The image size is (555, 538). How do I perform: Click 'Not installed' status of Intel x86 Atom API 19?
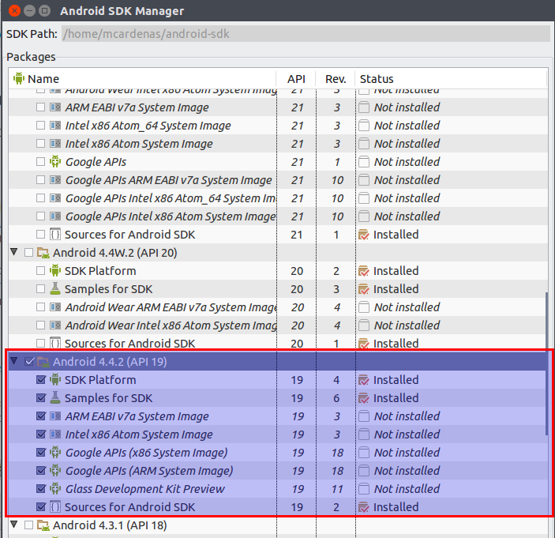click(407, 434)
